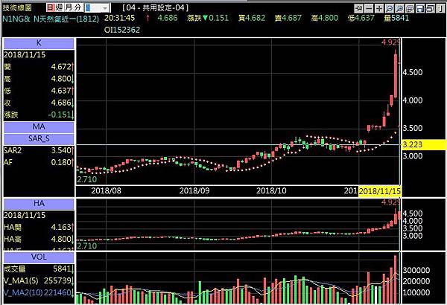Click the 賣4.687 ask price
Viewport: 447px width, 305px height.
pos(288,18)
